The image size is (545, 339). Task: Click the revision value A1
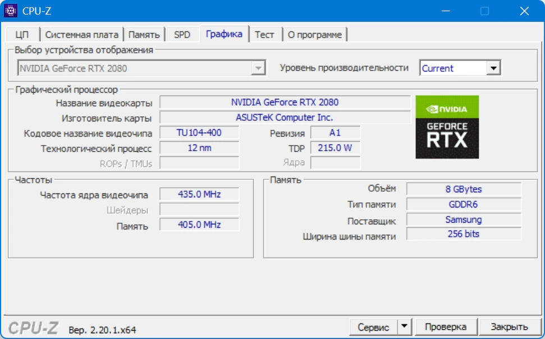click(335, 133)
